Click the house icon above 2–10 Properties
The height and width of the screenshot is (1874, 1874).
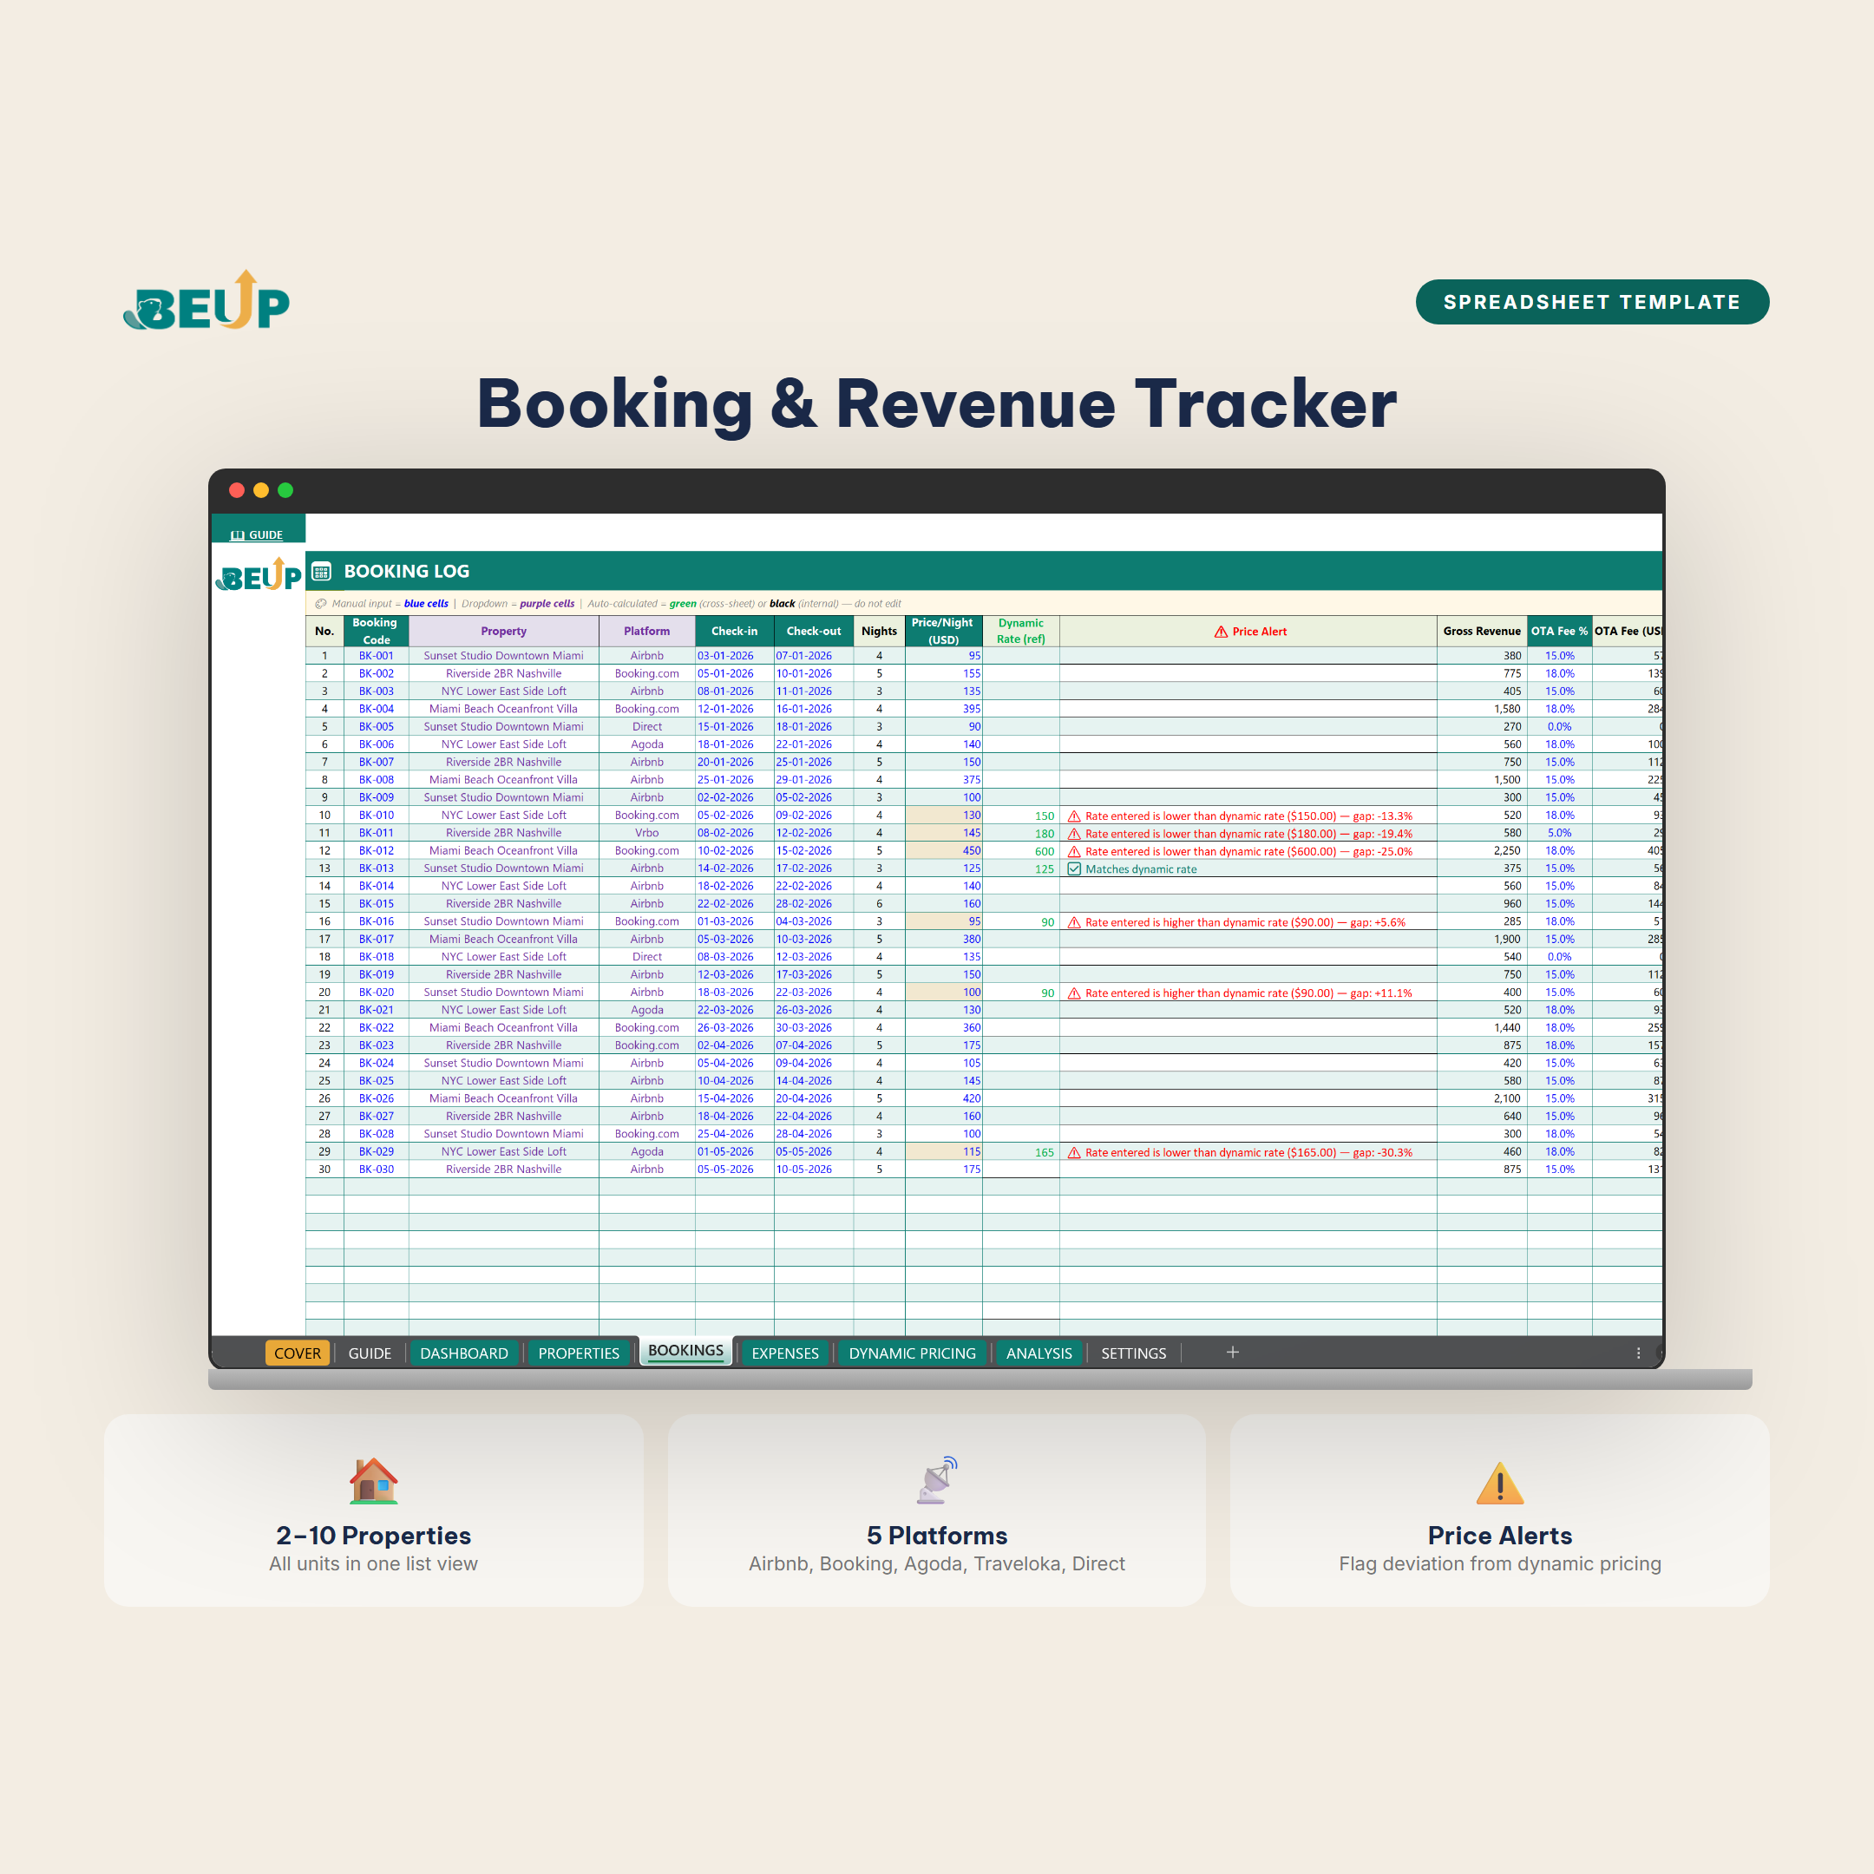[373, 1480]
